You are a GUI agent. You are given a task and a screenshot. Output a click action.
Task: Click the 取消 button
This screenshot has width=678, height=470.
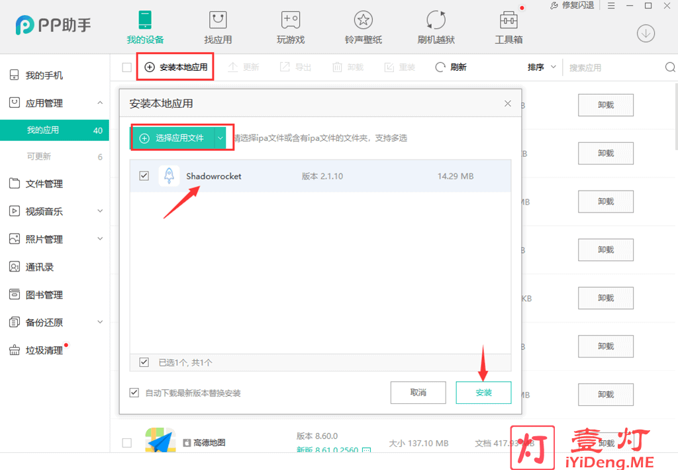pyautogui.click(x=418, y=392)
